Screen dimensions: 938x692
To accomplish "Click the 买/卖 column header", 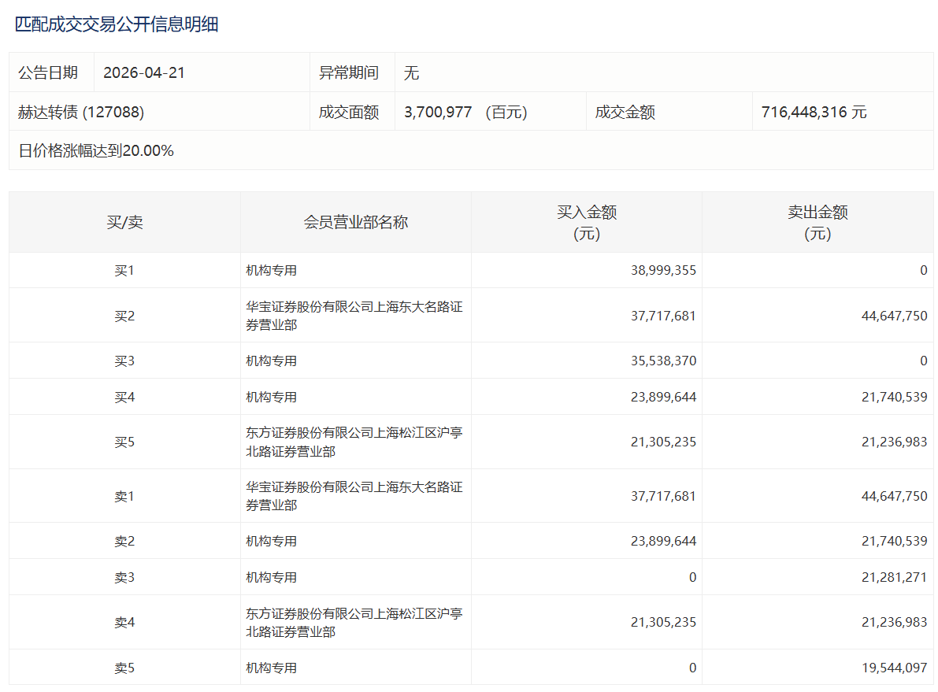I will click(x=124, y=222).
